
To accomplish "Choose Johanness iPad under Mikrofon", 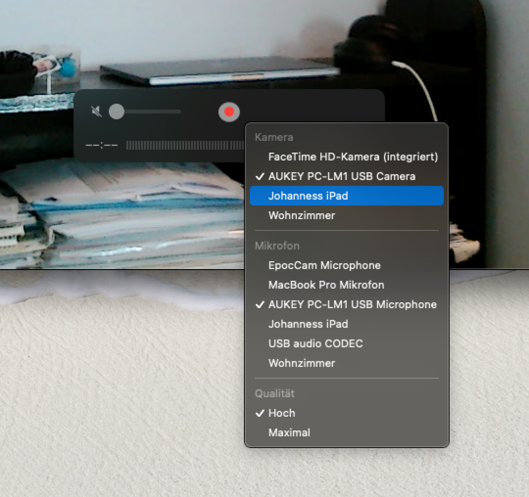I will [x=346, y=324].
